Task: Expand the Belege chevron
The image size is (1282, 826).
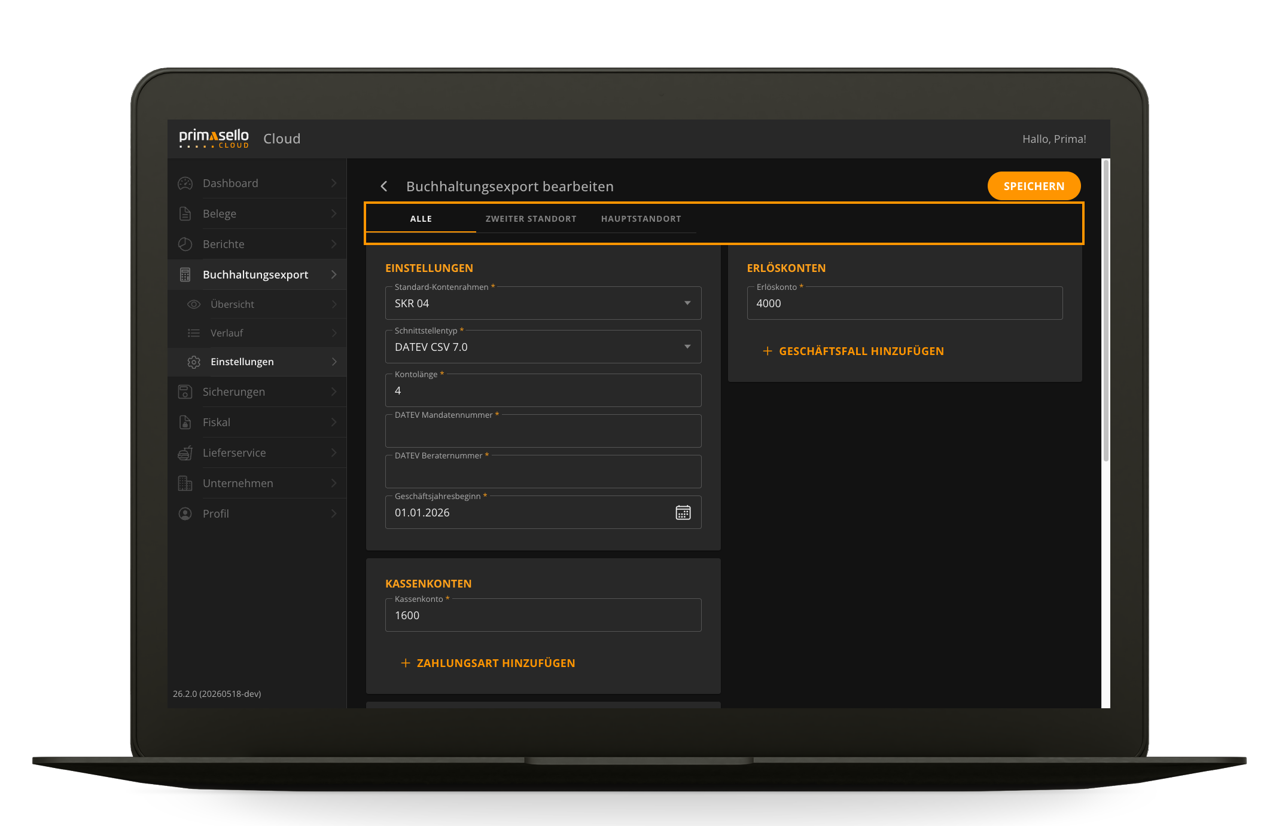Action: [x=334, y=214]
